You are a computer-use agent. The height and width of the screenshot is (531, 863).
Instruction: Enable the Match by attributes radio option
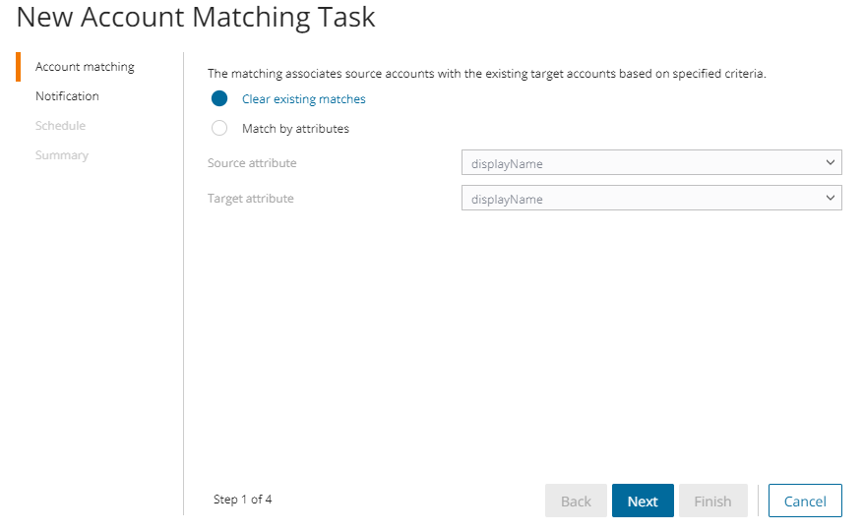pos(219,128)
